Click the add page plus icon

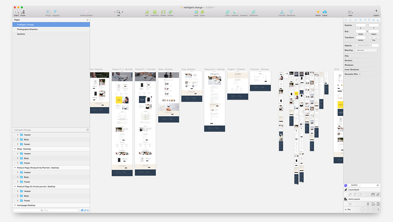click(x=88, y=20)
